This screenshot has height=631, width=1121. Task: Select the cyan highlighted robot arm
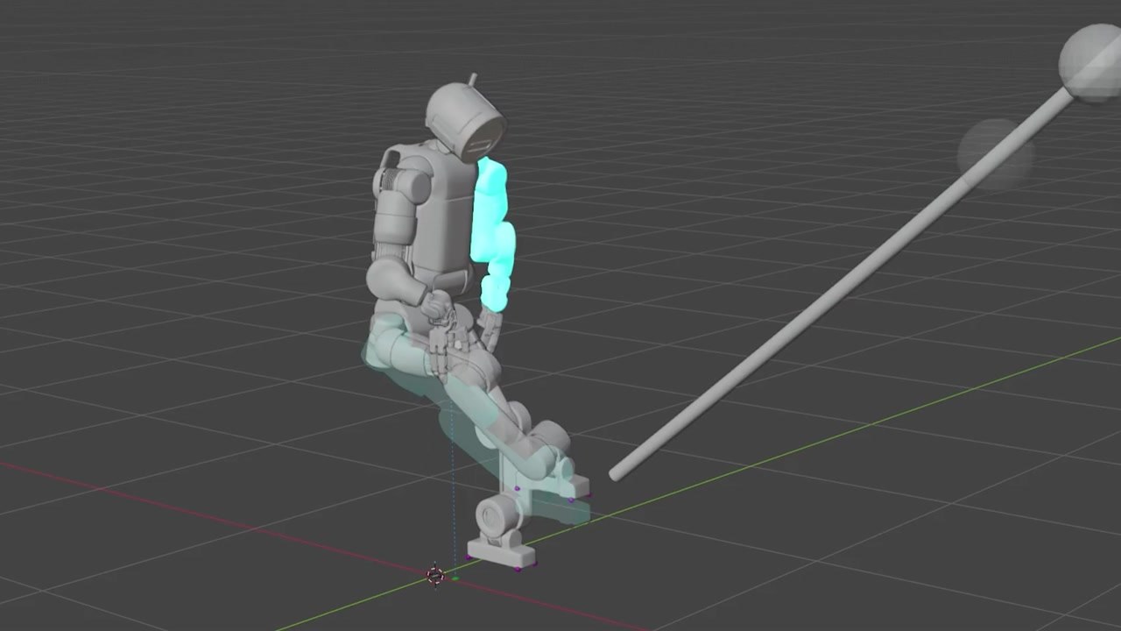pos(493,233)
